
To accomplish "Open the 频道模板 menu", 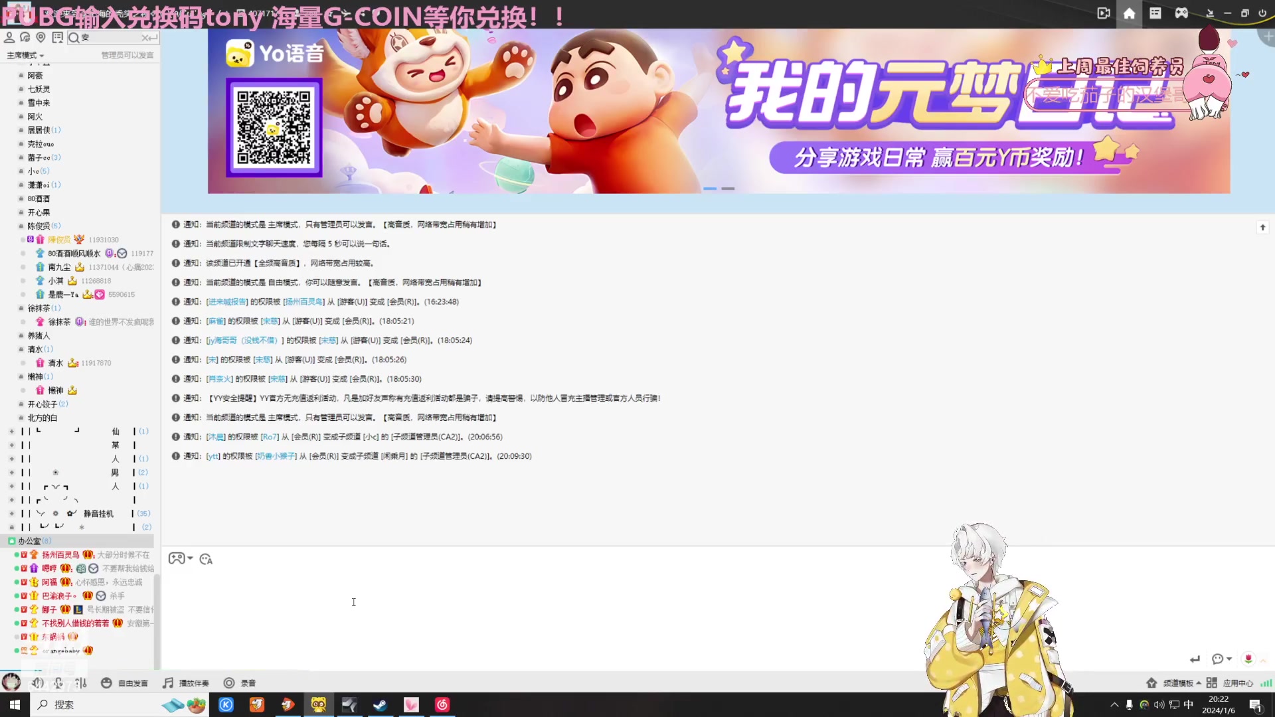I will point(1173,682).
